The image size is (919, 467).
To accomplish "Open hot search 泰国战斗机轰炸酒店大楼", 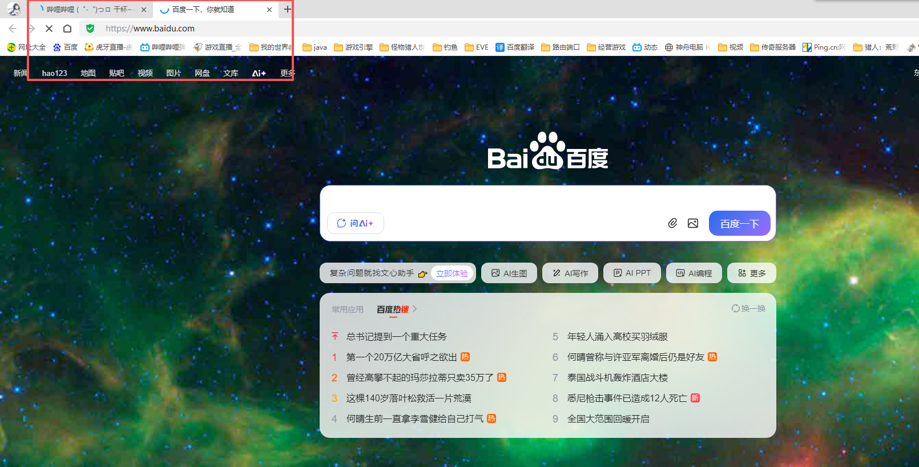I will [x=618, y=378].
